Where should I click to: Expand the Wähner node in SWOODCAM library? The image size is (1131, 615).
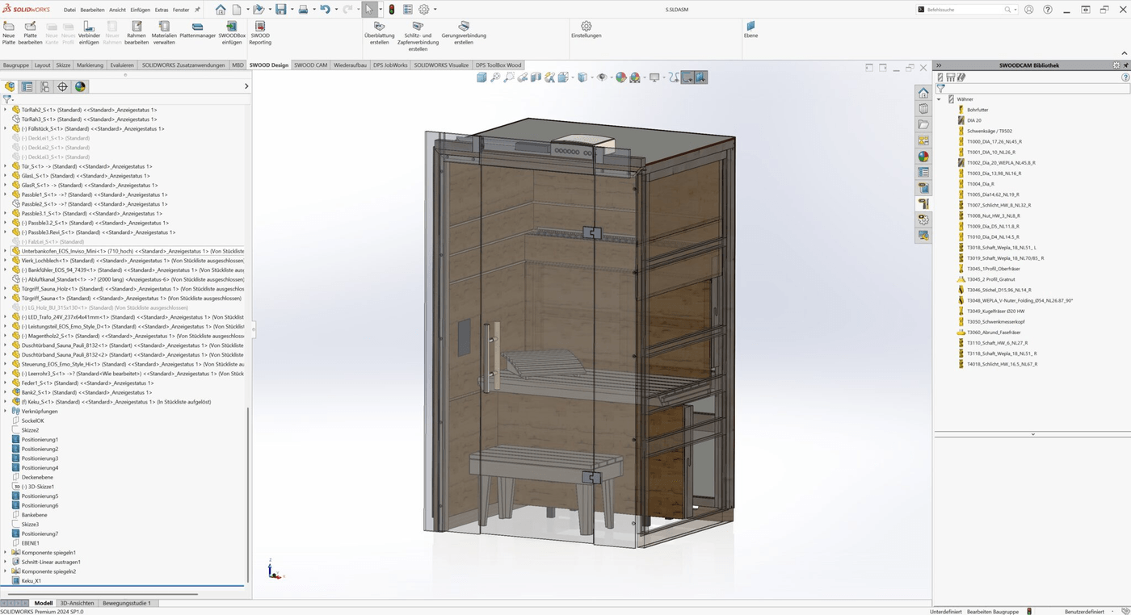[940, 98]
